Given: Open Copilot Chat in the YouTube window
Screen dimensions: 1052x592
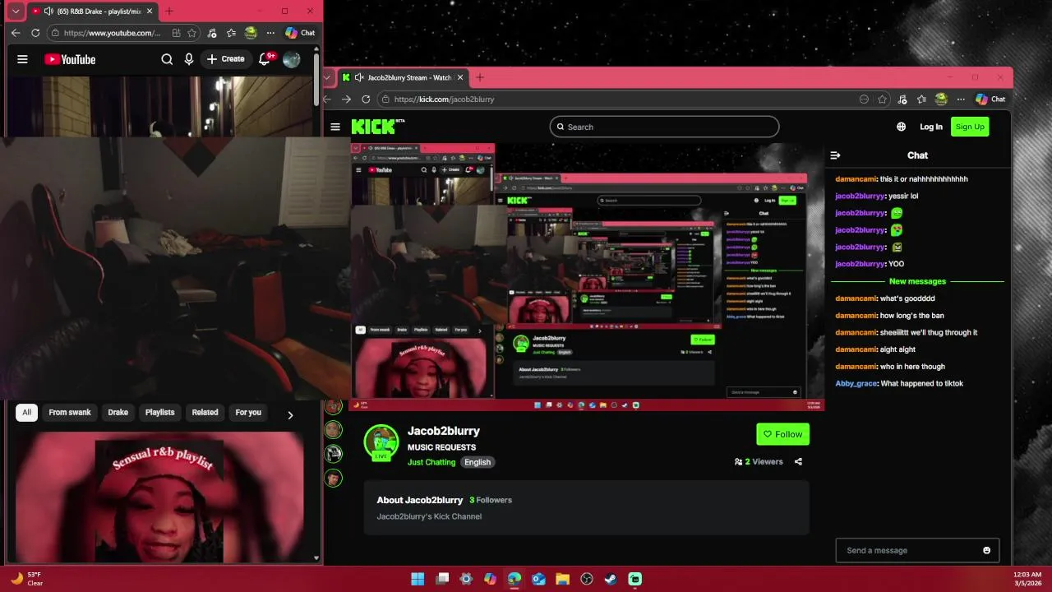Looking at the screenshot, I should (x=300, y=33).
